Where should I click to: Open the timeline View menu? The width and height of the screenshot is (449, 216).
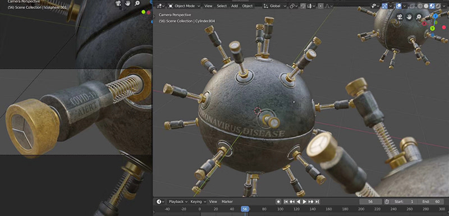(213, 201)
